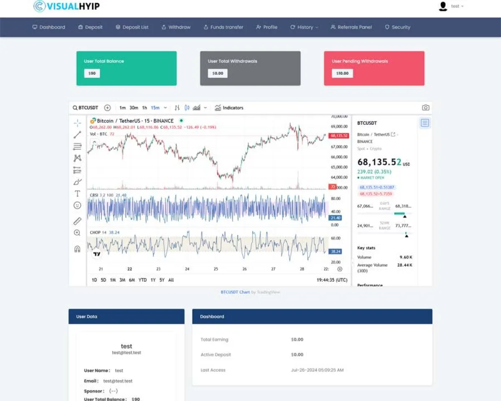This screenshot has height=401, width=501.
Task: Set chart range to 1D
Action: 94,280
